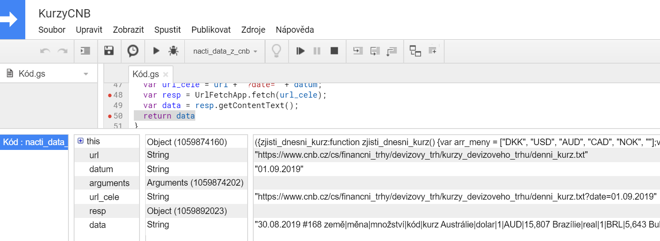Click the Undo arrow icon
660x241 pixels.
(45, 51)
